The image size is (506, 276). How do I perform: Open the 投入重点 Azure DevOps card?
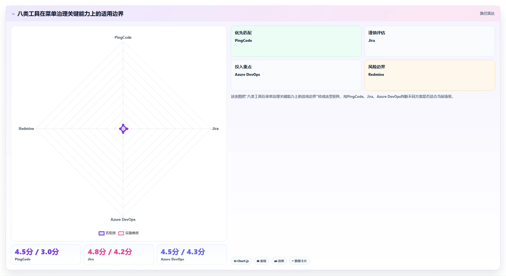tap(296, 75)
